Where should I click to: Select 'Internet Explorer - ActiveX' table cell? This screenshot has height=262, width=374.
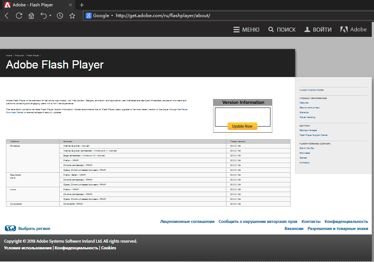pos(143,146)
